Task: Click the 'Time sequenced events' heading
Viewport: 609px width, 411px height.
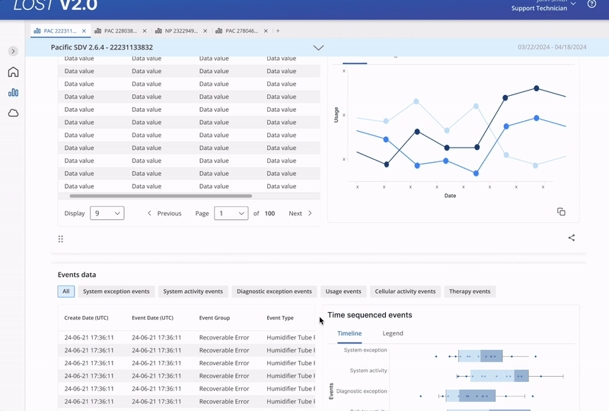Action: (370, 315)
